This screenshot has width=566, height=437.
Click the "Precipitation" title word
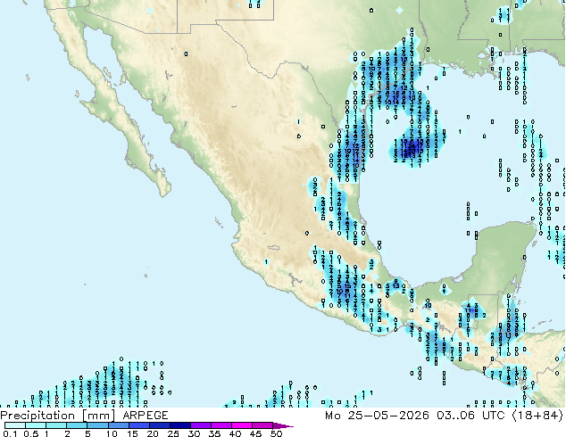click(37, 416)
